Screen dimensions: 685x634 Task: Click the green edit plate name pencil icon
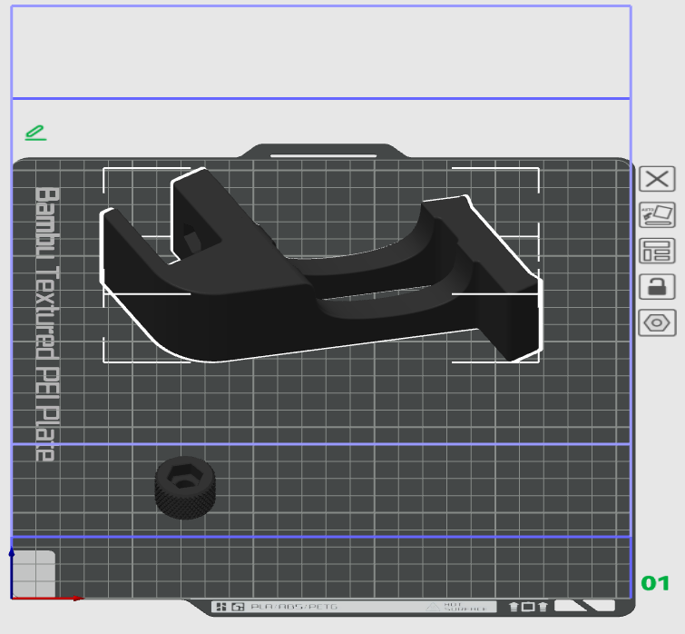click(x=35, y=133)
